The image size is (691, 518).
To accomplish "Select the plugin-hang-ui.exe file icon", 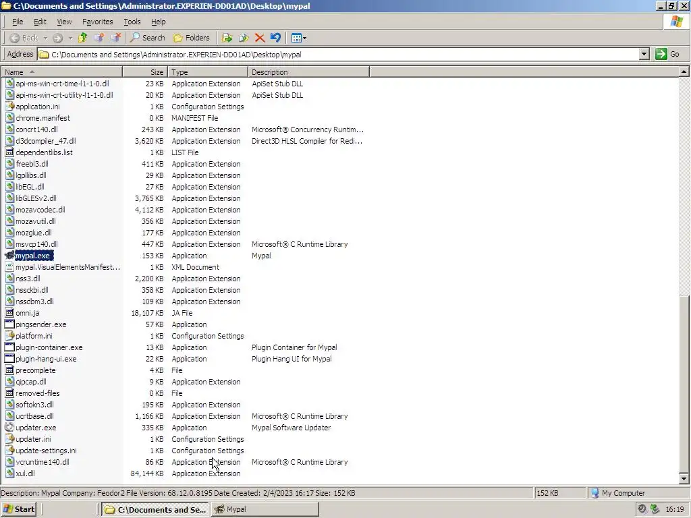I will click(x=9, y=359).
